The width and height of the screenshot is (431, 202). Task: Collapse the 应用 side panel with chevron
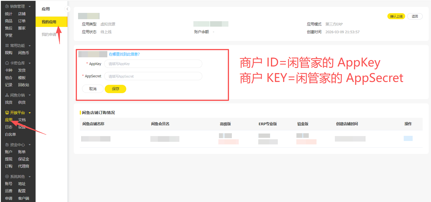tap(67, 9)
